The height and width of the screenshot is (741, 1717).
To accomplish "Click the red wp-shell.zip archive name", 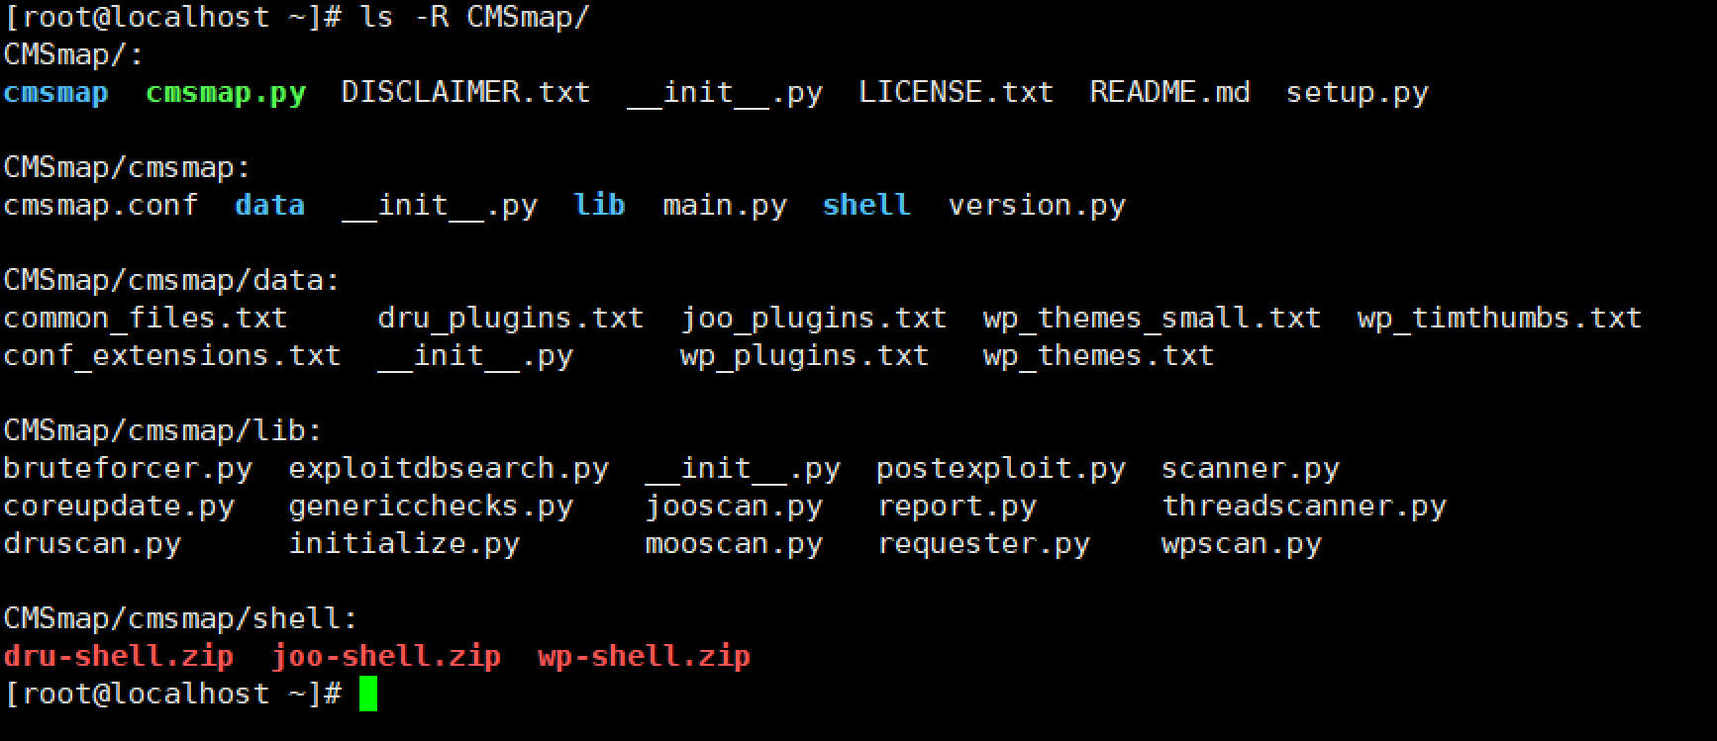I will pos(644,656).
